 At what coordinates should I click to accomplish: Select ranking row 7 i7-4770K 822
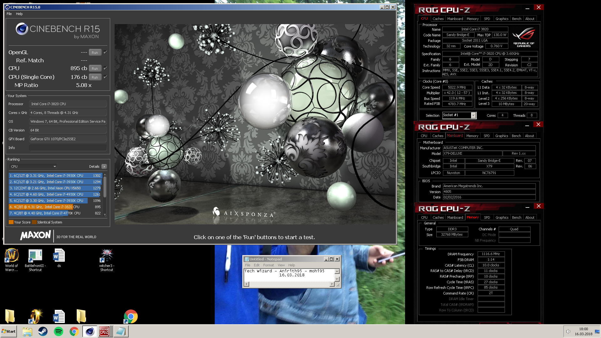click(55, 213)
